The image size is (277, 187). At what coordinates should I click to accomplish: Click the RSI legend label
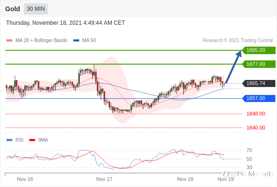[x=19, y=140]
